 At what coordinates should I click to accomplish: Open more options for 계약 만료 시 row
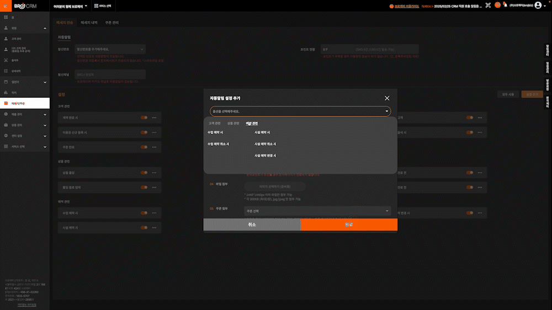(x=154, y=117)
